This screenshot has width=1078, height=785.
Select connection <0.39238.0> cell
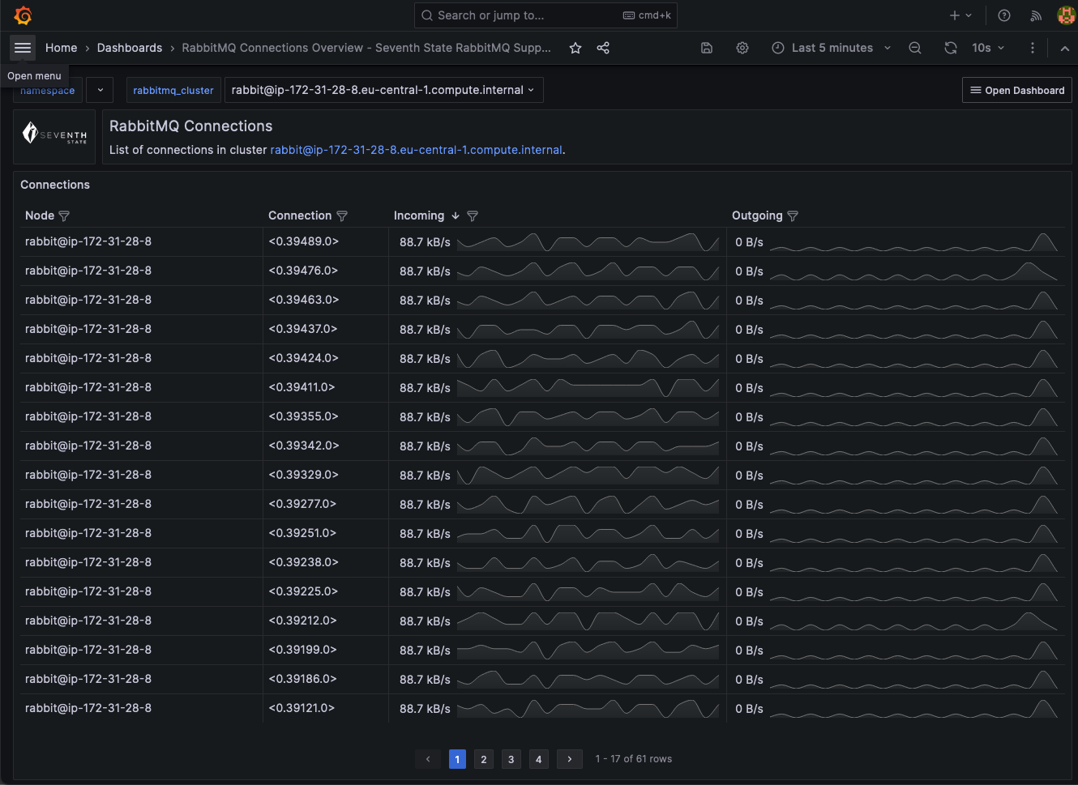click(x=326, y=563)
